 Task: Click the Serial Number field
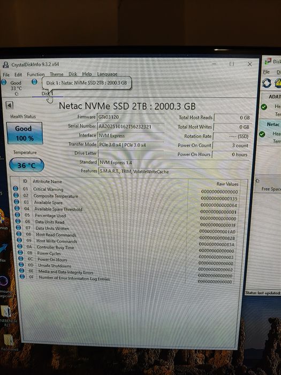click(131, 126)
